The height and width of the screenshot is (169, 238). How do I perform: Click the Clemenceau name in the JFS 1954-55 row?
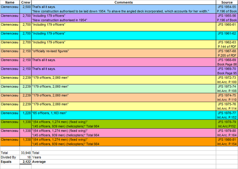[x=9, y=7]
